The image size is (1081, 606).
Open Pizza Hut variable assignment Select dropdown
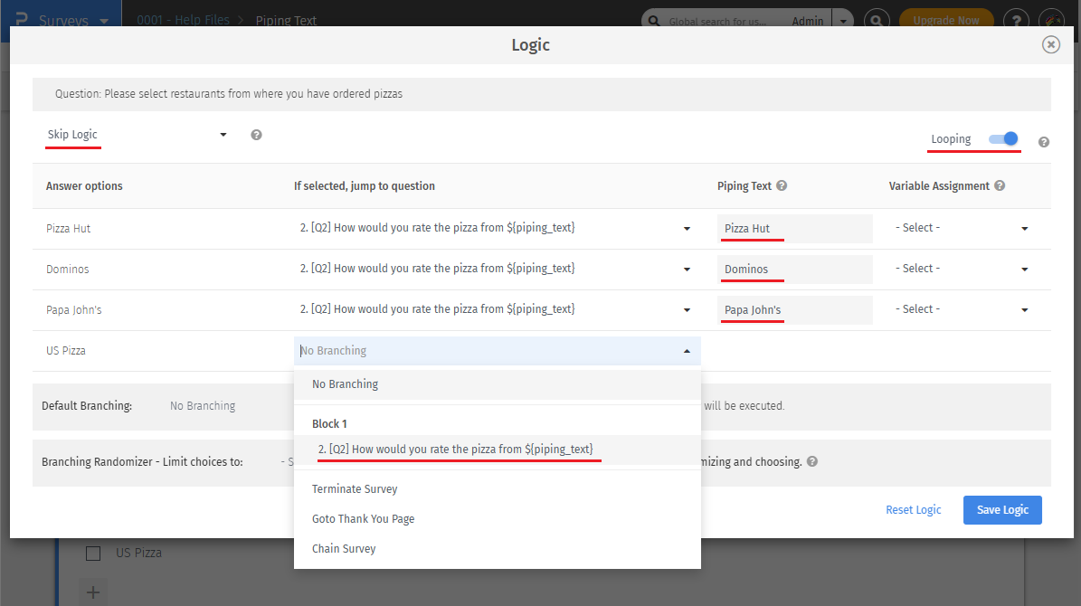[x=962, y=228]
